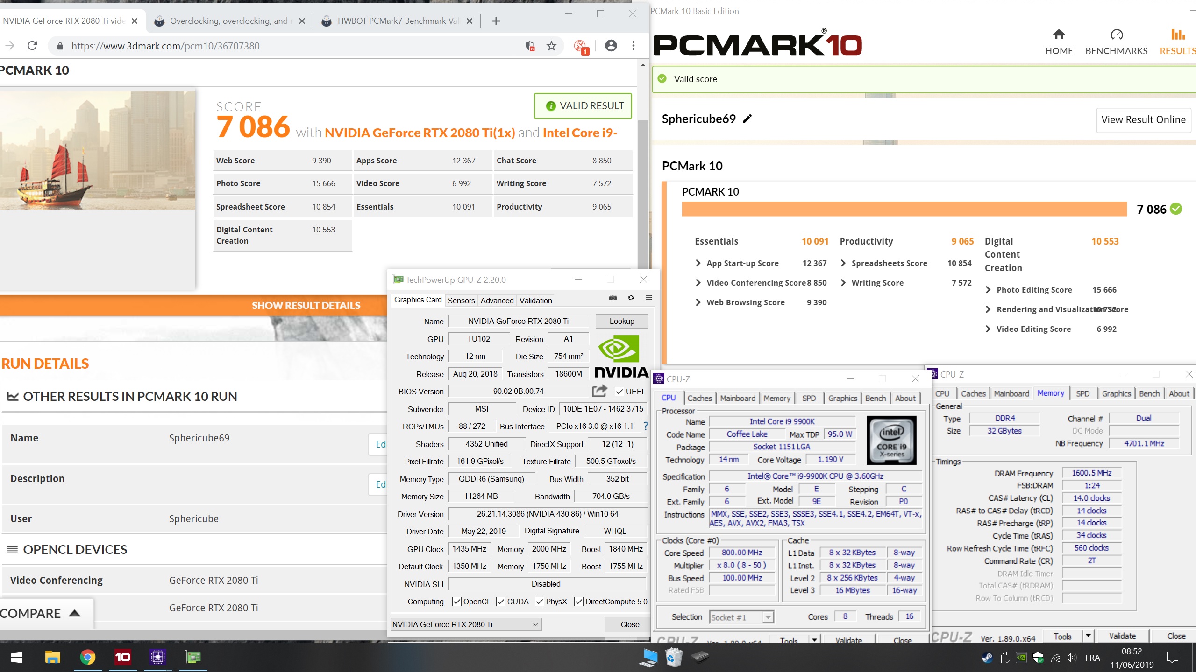
Task: Click Validate button in right CPU-Z
Action: 1122,636
